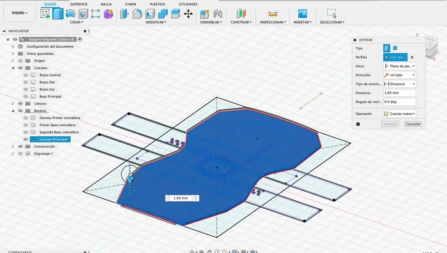Select the Rectangular Pattern tool

pyautogui.click(x=96, y=13)
